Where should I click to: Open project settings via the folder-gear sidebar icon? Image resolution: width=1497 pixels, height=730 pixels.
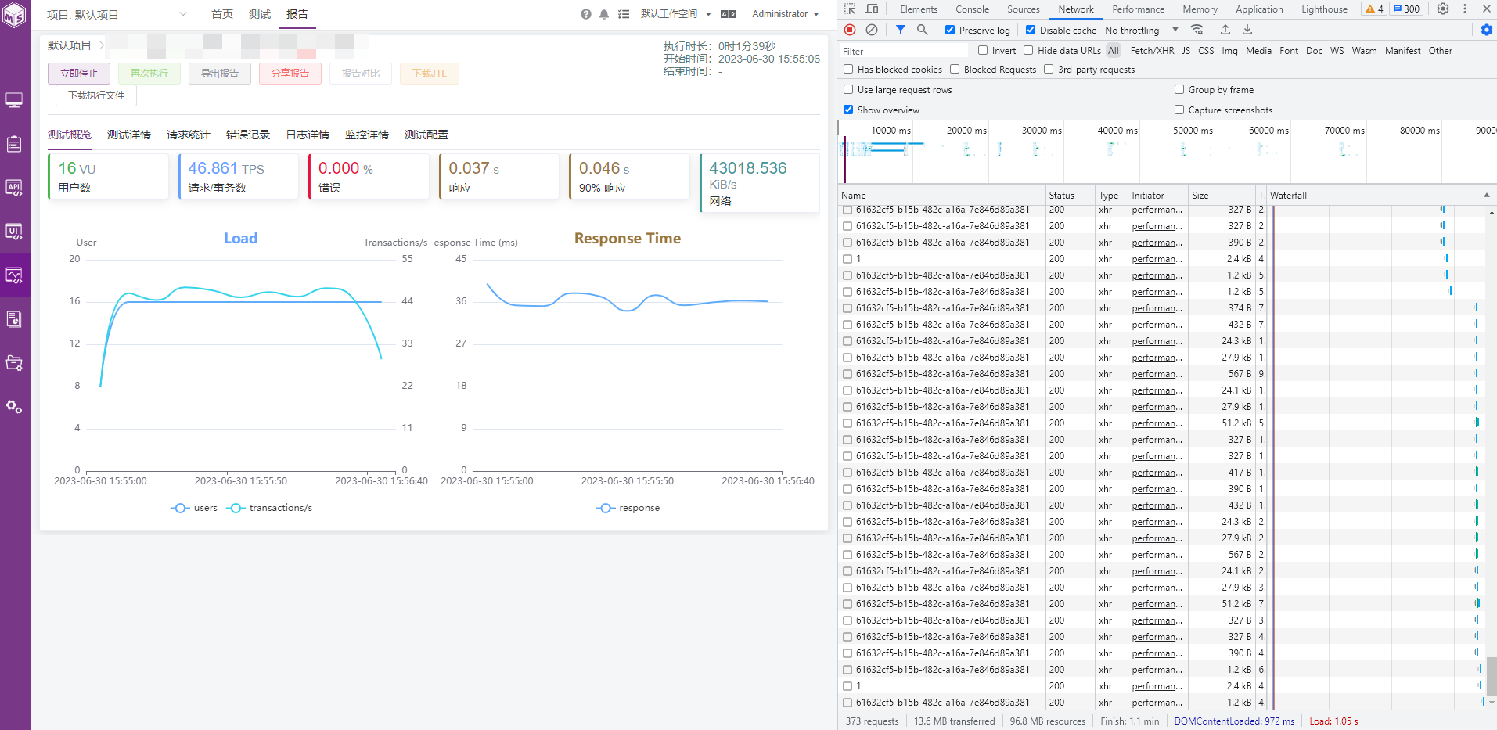point(14,362)
